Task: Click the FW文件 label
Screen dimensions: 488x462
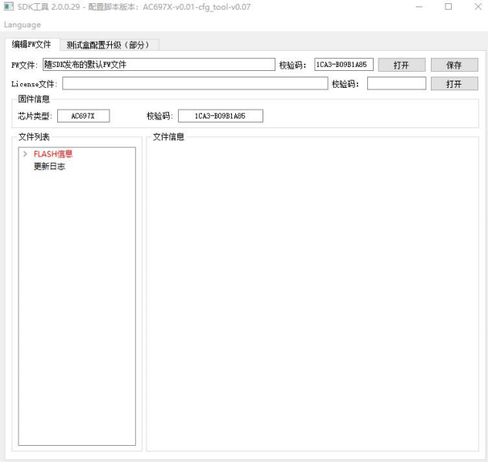Action: click(25, 65)
